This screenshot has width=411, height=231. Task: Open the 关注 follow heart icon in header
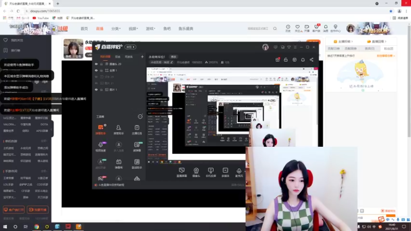point(297,28)
